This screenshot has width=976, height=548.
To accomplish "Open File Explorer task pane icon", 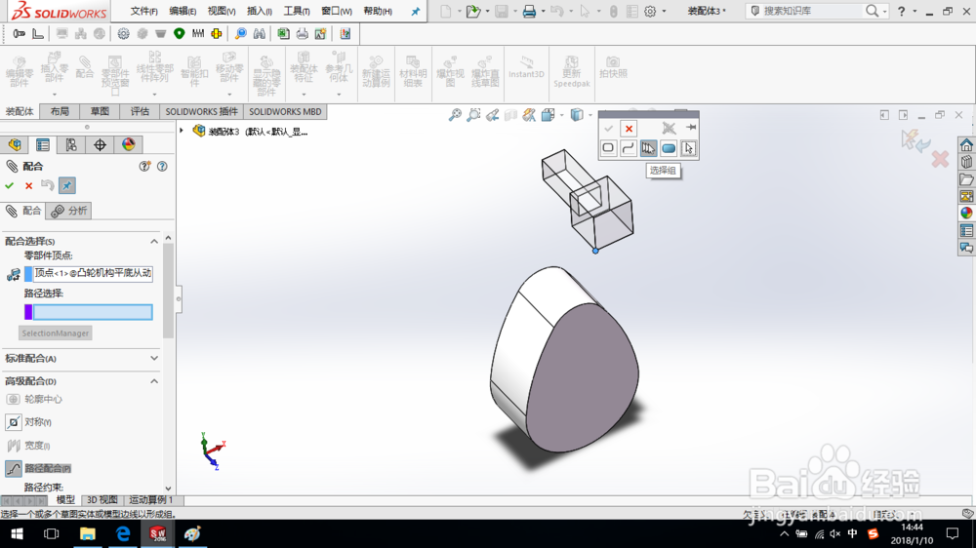I will click(x=966, y=179).
